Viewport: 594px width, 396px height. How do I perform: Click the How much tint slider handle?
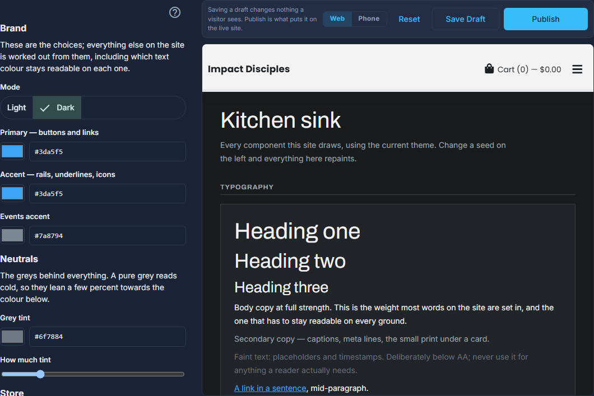tap(40, 374)
